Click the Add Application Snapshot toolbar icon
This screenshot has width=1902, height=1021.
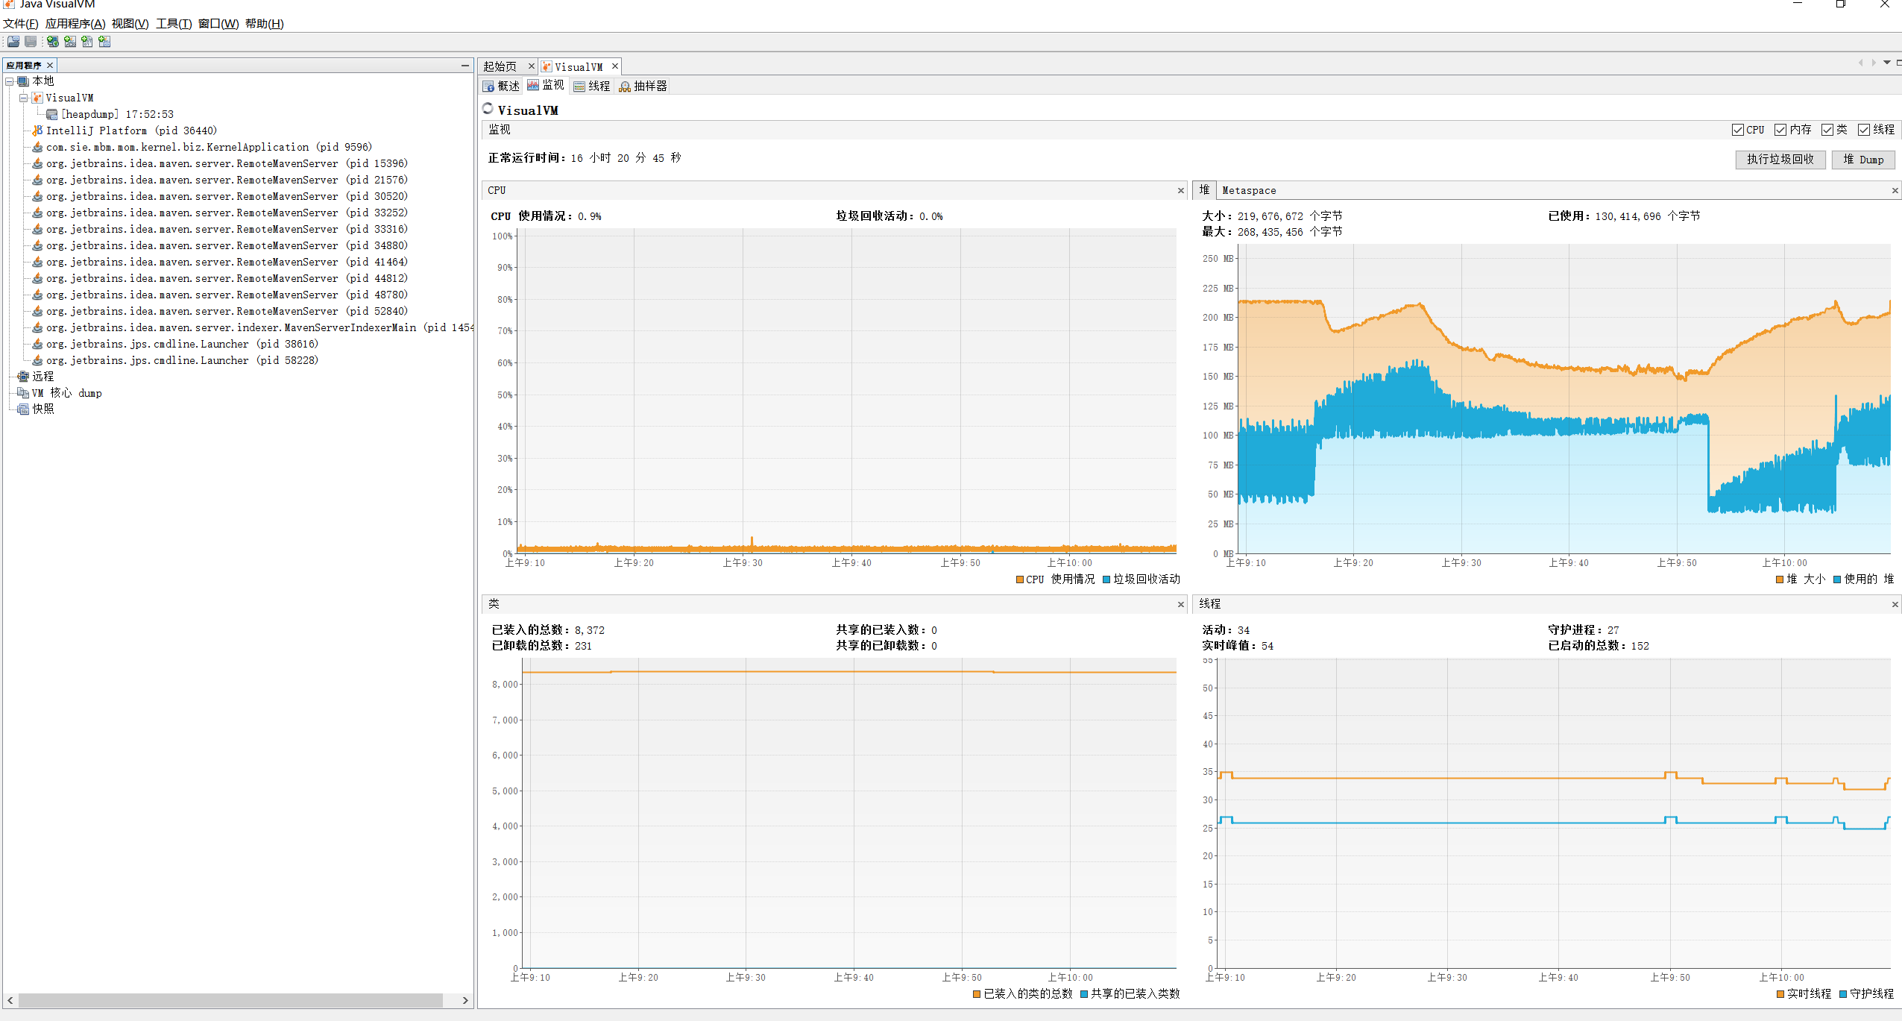click(104, 42)
